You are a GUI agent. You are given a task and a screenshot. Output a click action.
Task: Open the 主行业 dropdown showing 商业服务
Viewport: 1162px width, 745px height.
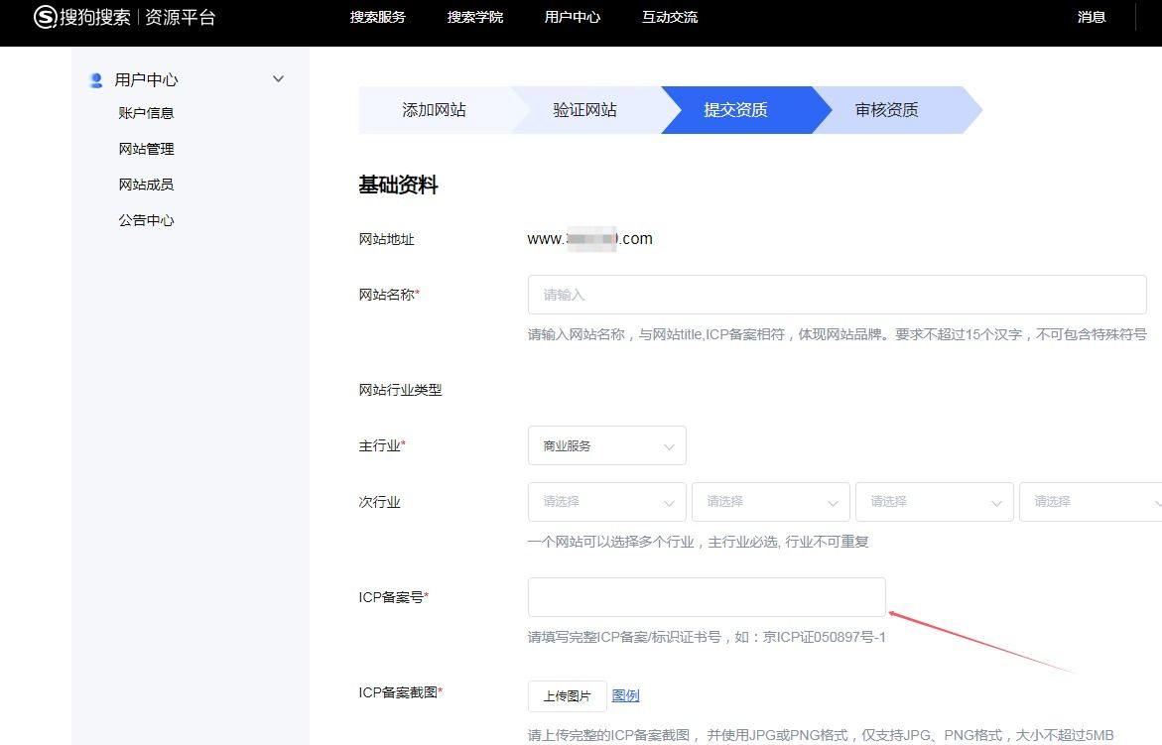click(x=607, y=445)
